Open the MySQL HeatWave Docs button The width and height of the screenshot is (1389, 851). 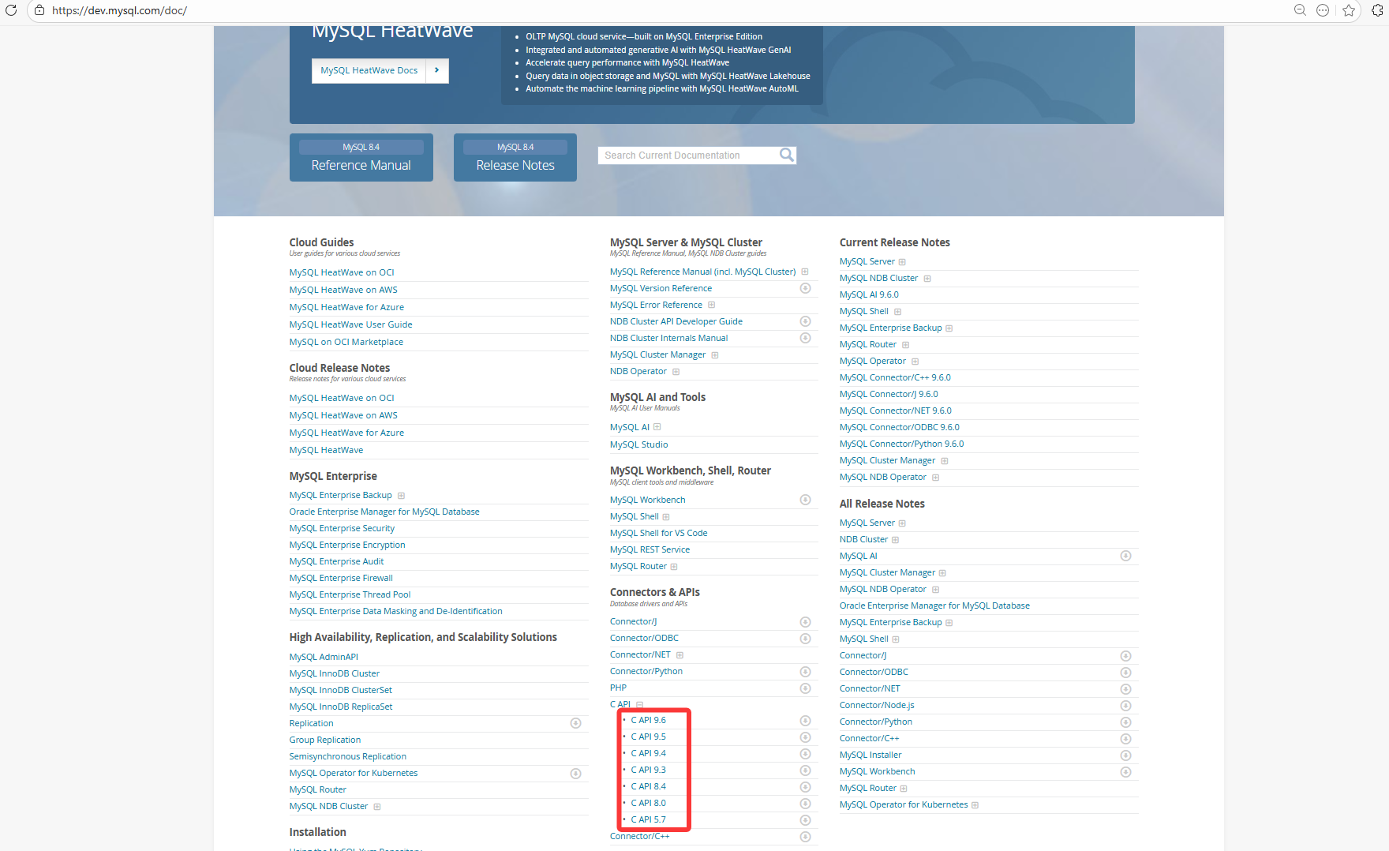point(369,70)
